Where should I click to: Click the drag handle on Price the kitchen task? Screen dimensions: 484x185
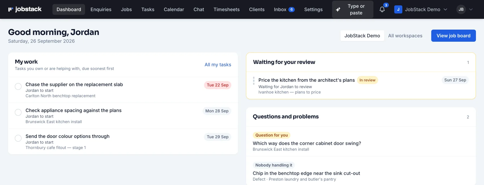pos(254,81)
